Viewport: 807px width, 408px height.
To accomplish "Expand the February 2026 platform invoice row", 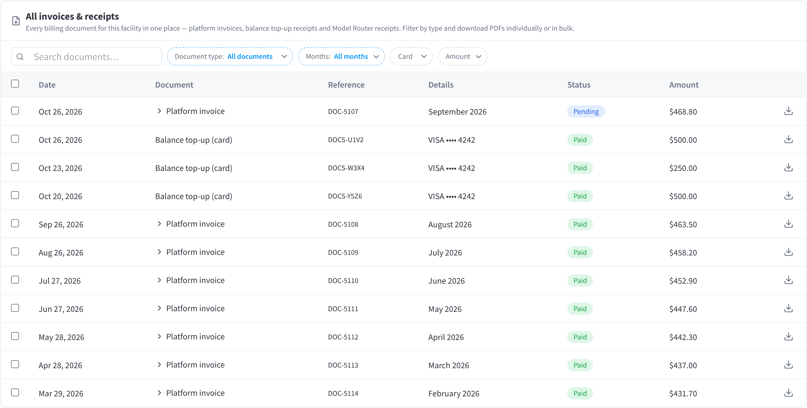I will pyautogui.click(x=159, y=393).
